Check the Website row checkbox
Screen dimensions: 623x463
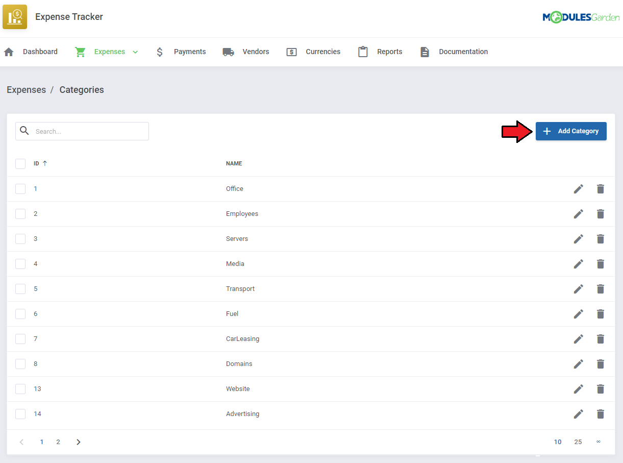[20, 389]
